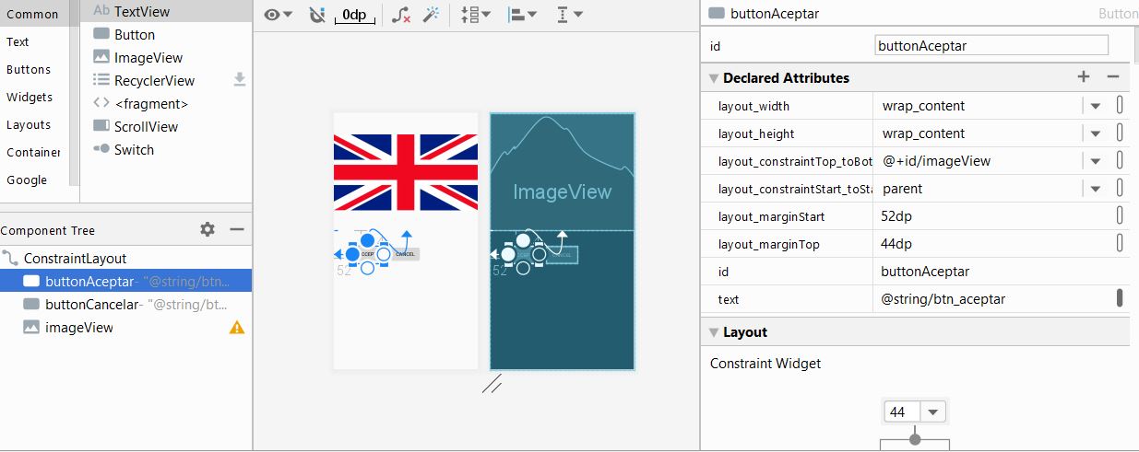This screenshot has width=1139, height=452.
Task: Open Component Tree settings gear
Action: click(208, 229)
